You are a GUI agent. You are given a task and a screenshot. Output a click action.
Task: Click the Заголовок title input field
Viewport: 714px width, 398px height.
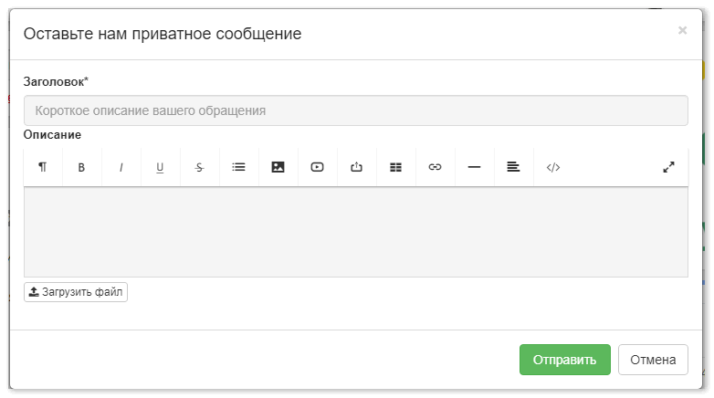point(356,110)
